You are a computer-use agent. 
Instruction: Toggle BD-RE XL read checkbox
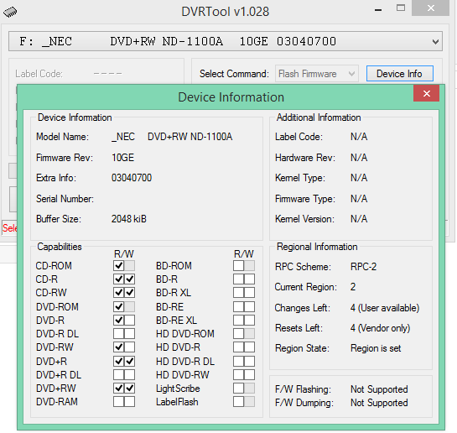pyautogui.click(x=238, y=321)
